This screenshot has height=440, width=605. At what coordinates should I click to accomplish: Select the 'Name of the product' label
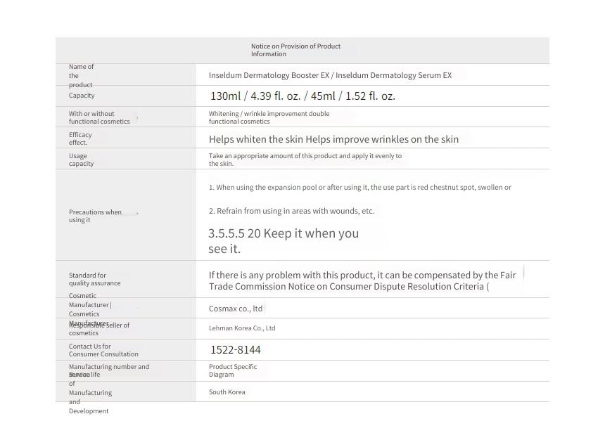(81, 76)
